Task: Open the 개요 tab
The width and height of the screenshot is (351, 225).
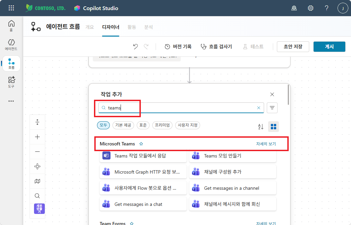Action: pyautogui.click(x=90, y=27)
